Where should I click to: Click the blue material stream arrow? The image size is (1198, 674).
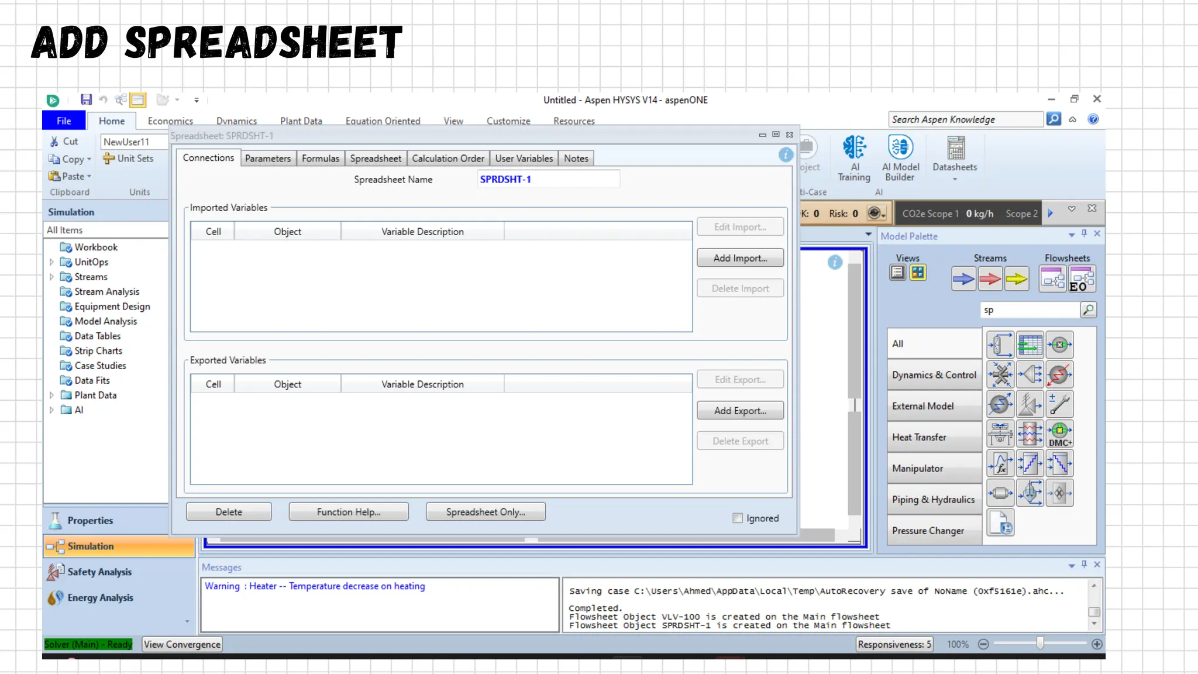[963, 279]
